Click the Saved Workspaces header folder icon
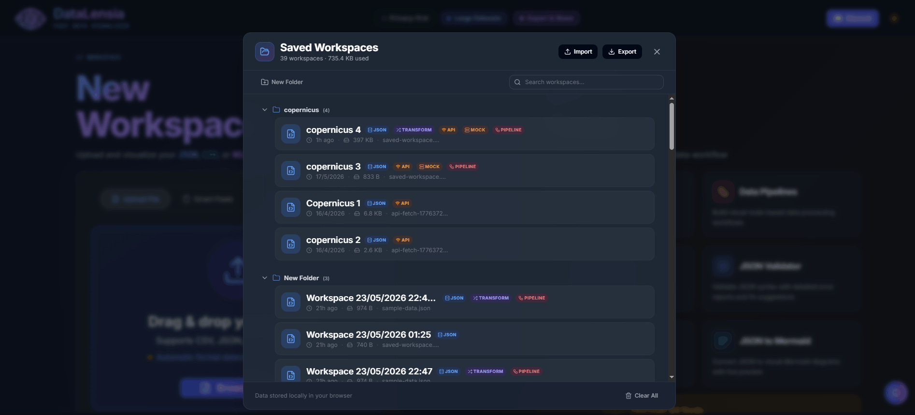The image size is (915, 415). tap(265, 52)
